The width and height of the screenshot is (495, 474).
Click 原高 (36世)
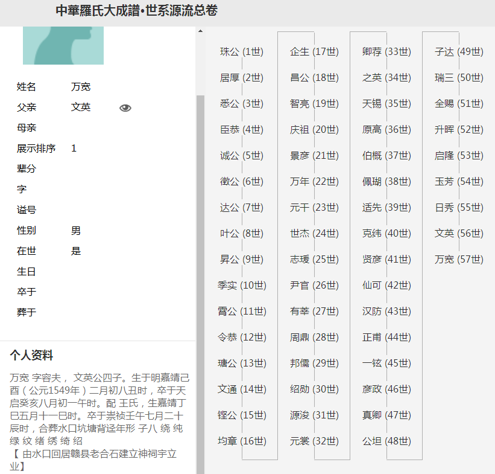[386, 129]
